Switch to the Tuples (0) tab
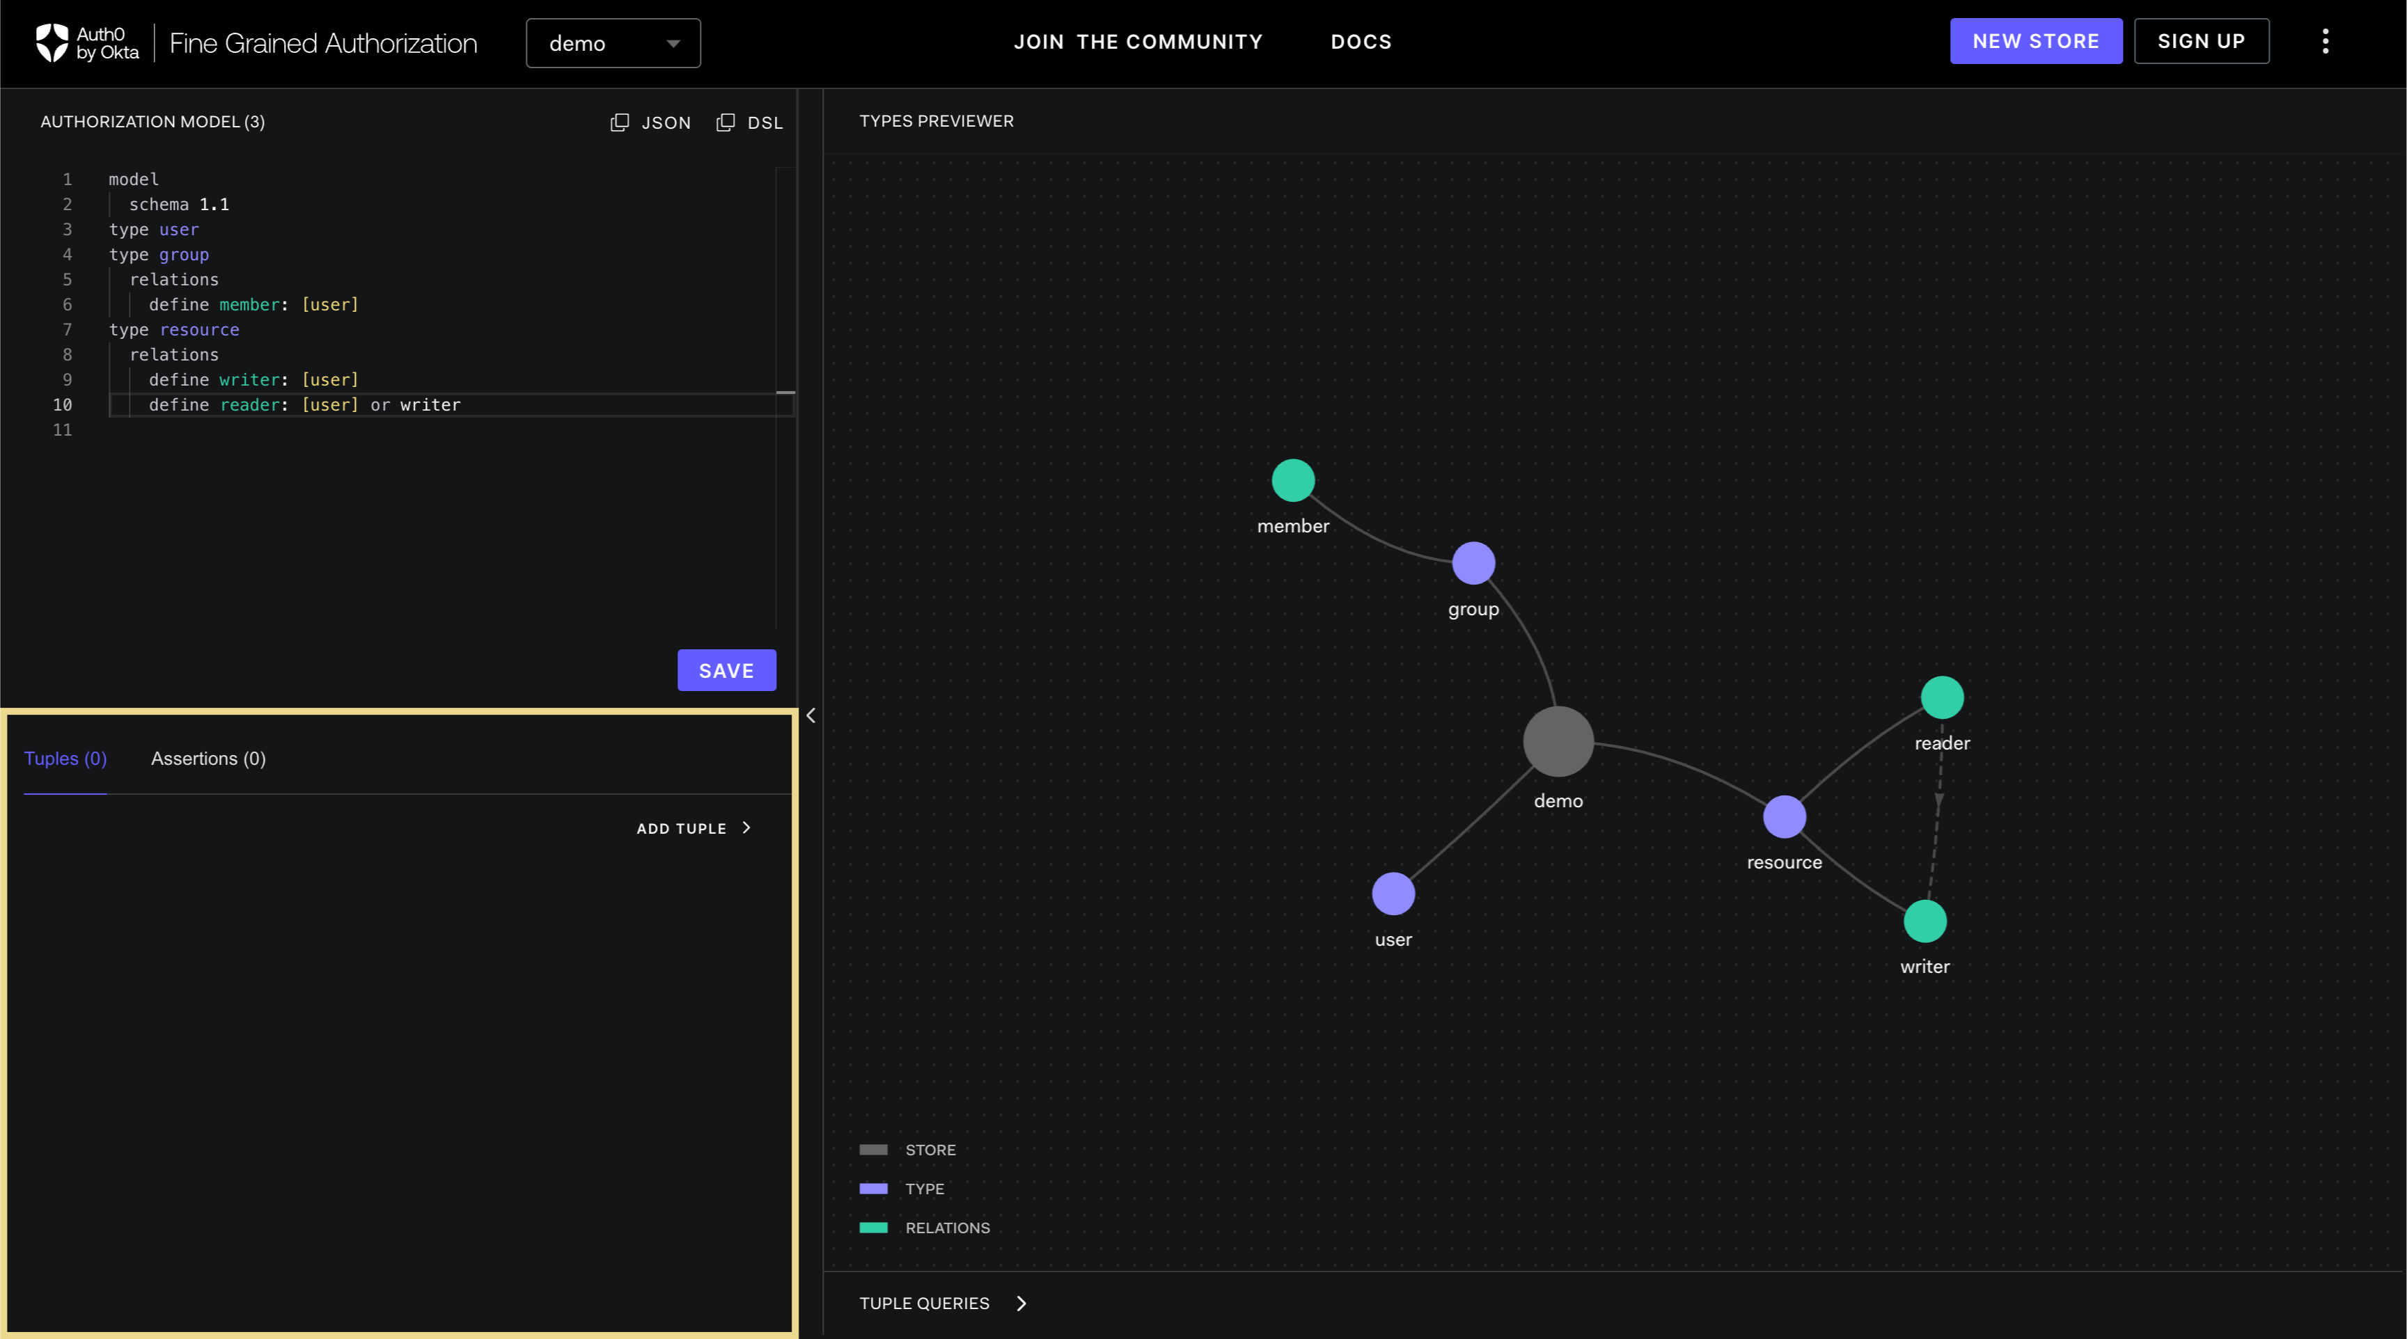2407x1339 pixels. (65, 758)
